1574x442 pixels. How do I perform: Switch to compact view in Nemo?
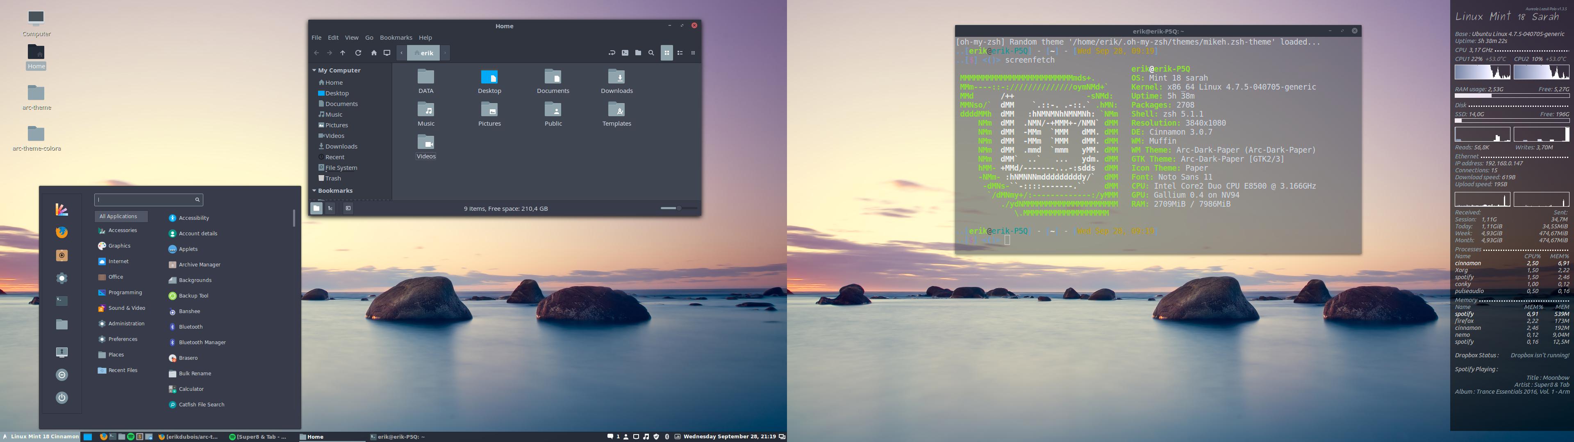coord(693,53)
